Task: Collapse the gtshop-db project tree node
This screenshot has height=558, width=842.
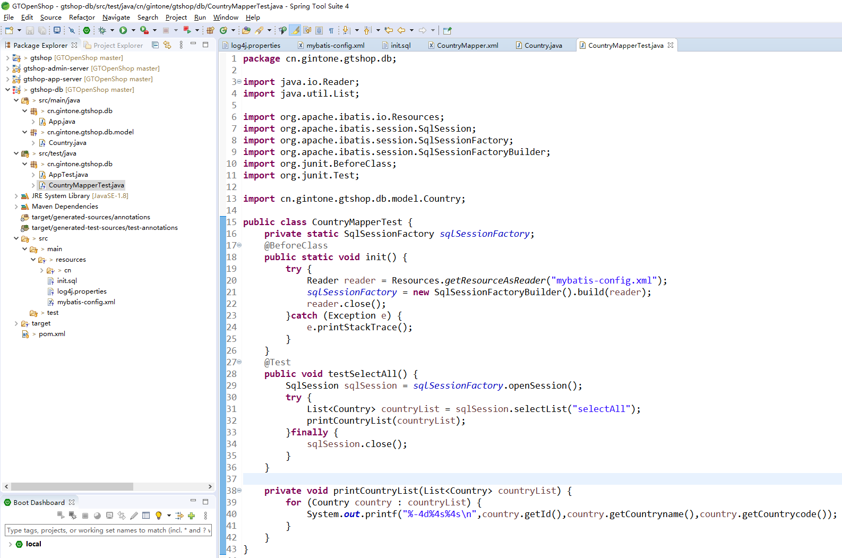Action: [7, 90]
